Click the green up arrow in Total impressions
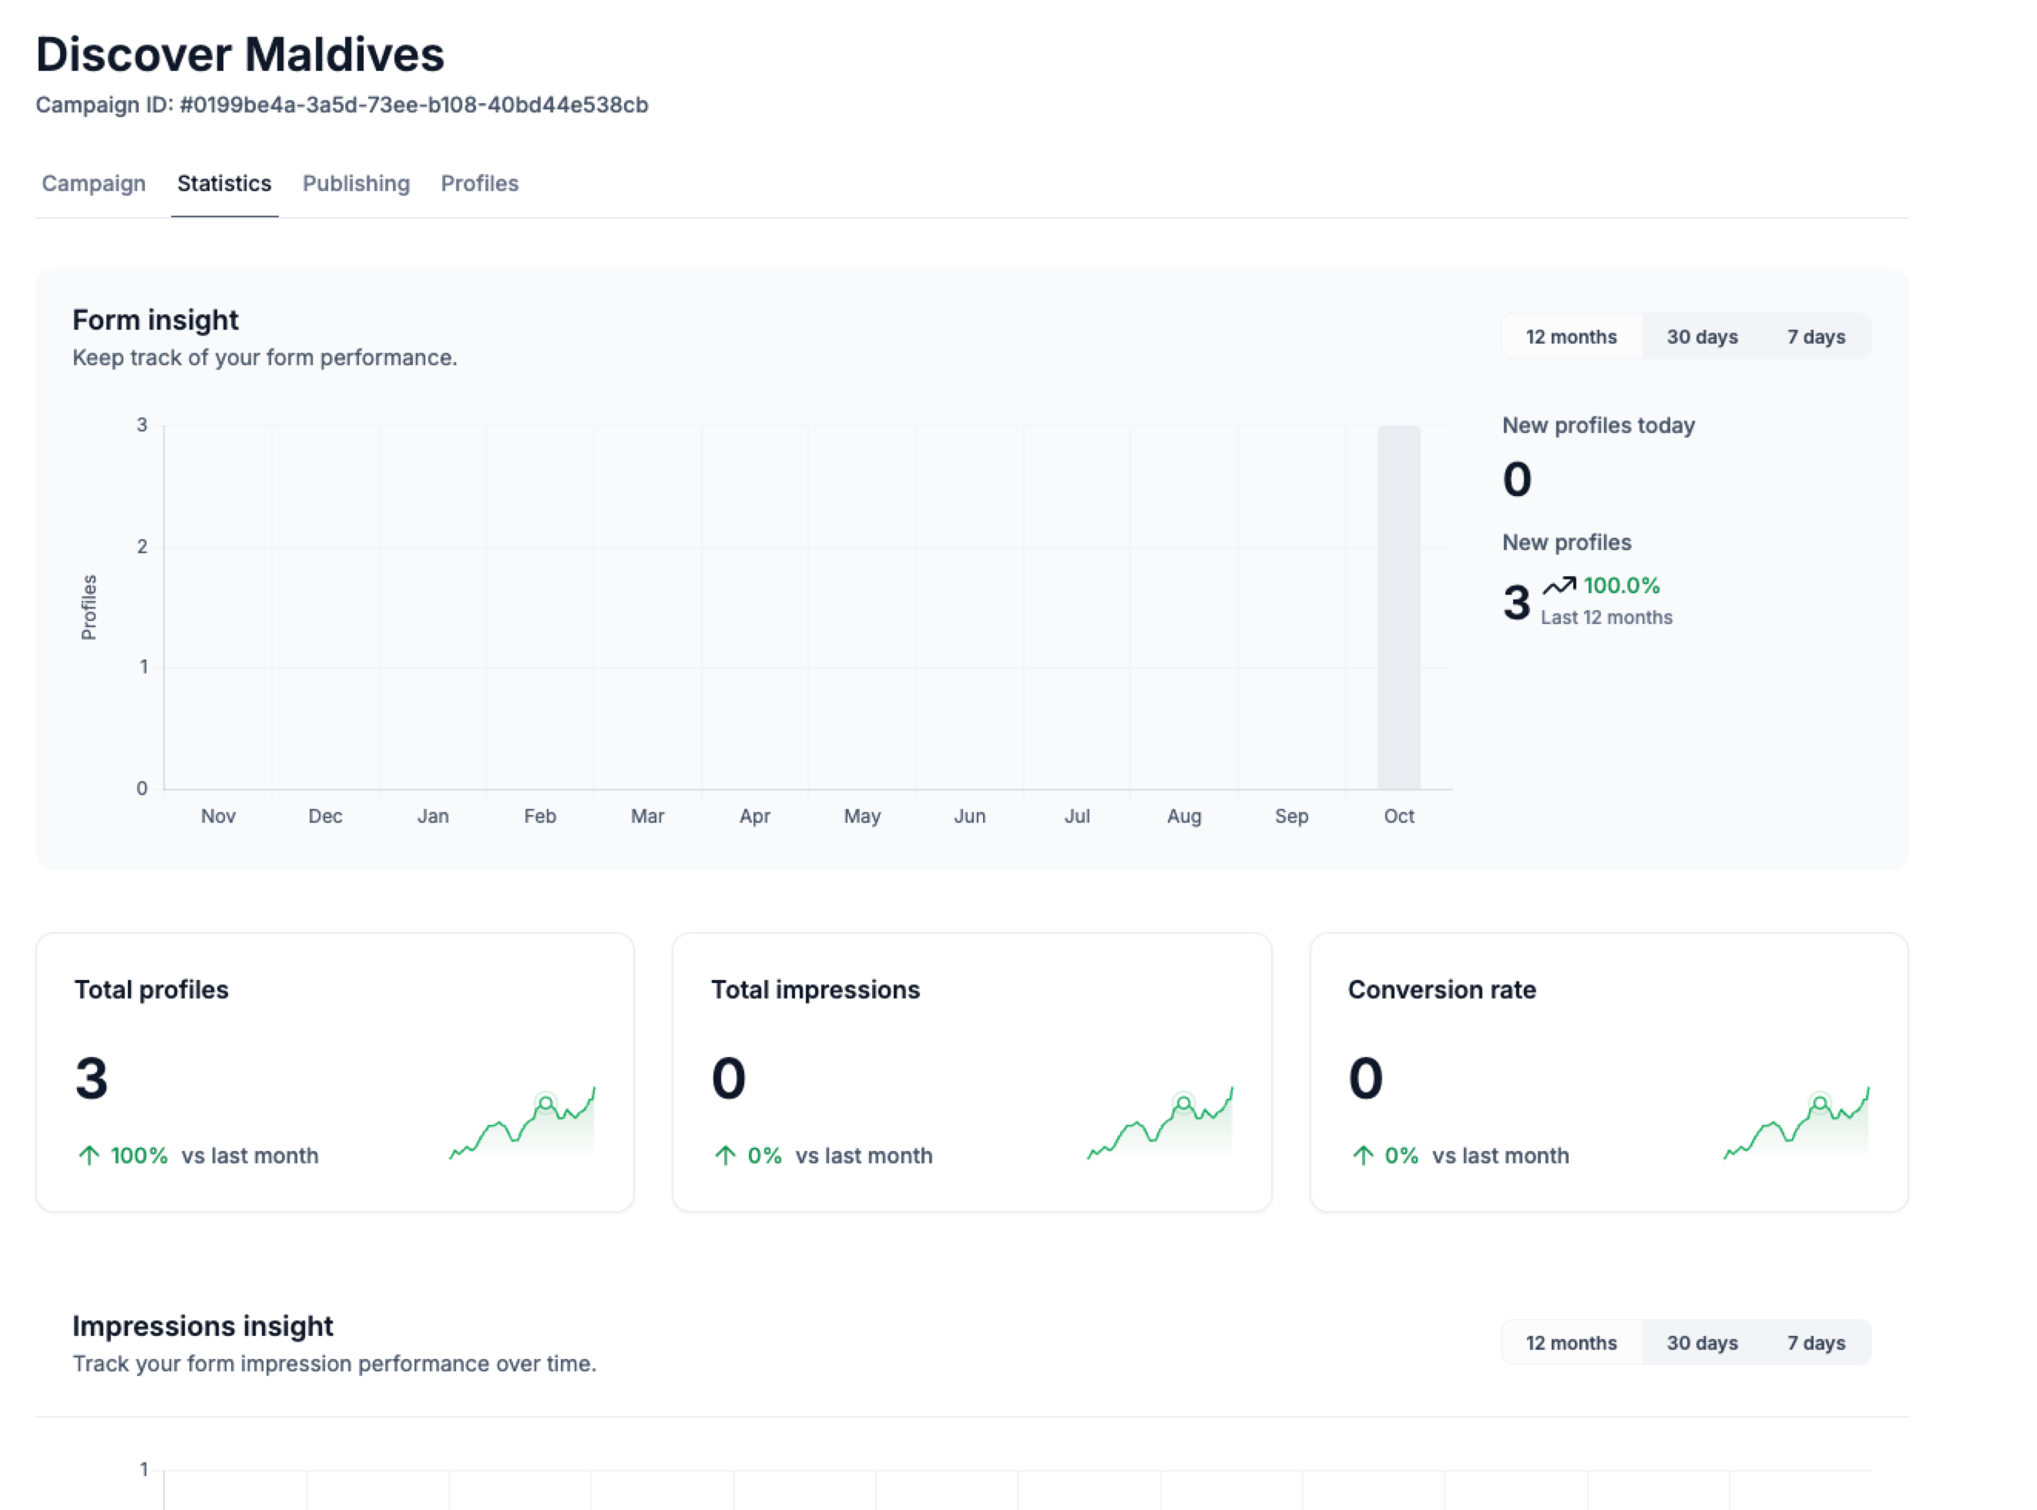Viewport: 2037px width, 1510px height. [725, 1156]
